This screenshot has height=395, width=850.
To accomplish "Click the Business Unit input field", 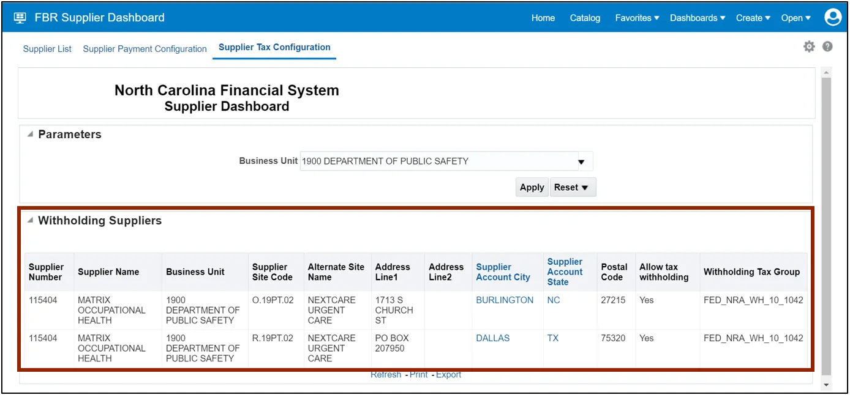I will tap(437, 161).
